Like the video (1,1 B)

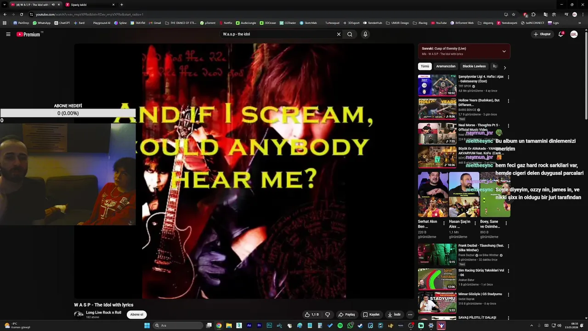pos(311,314)
